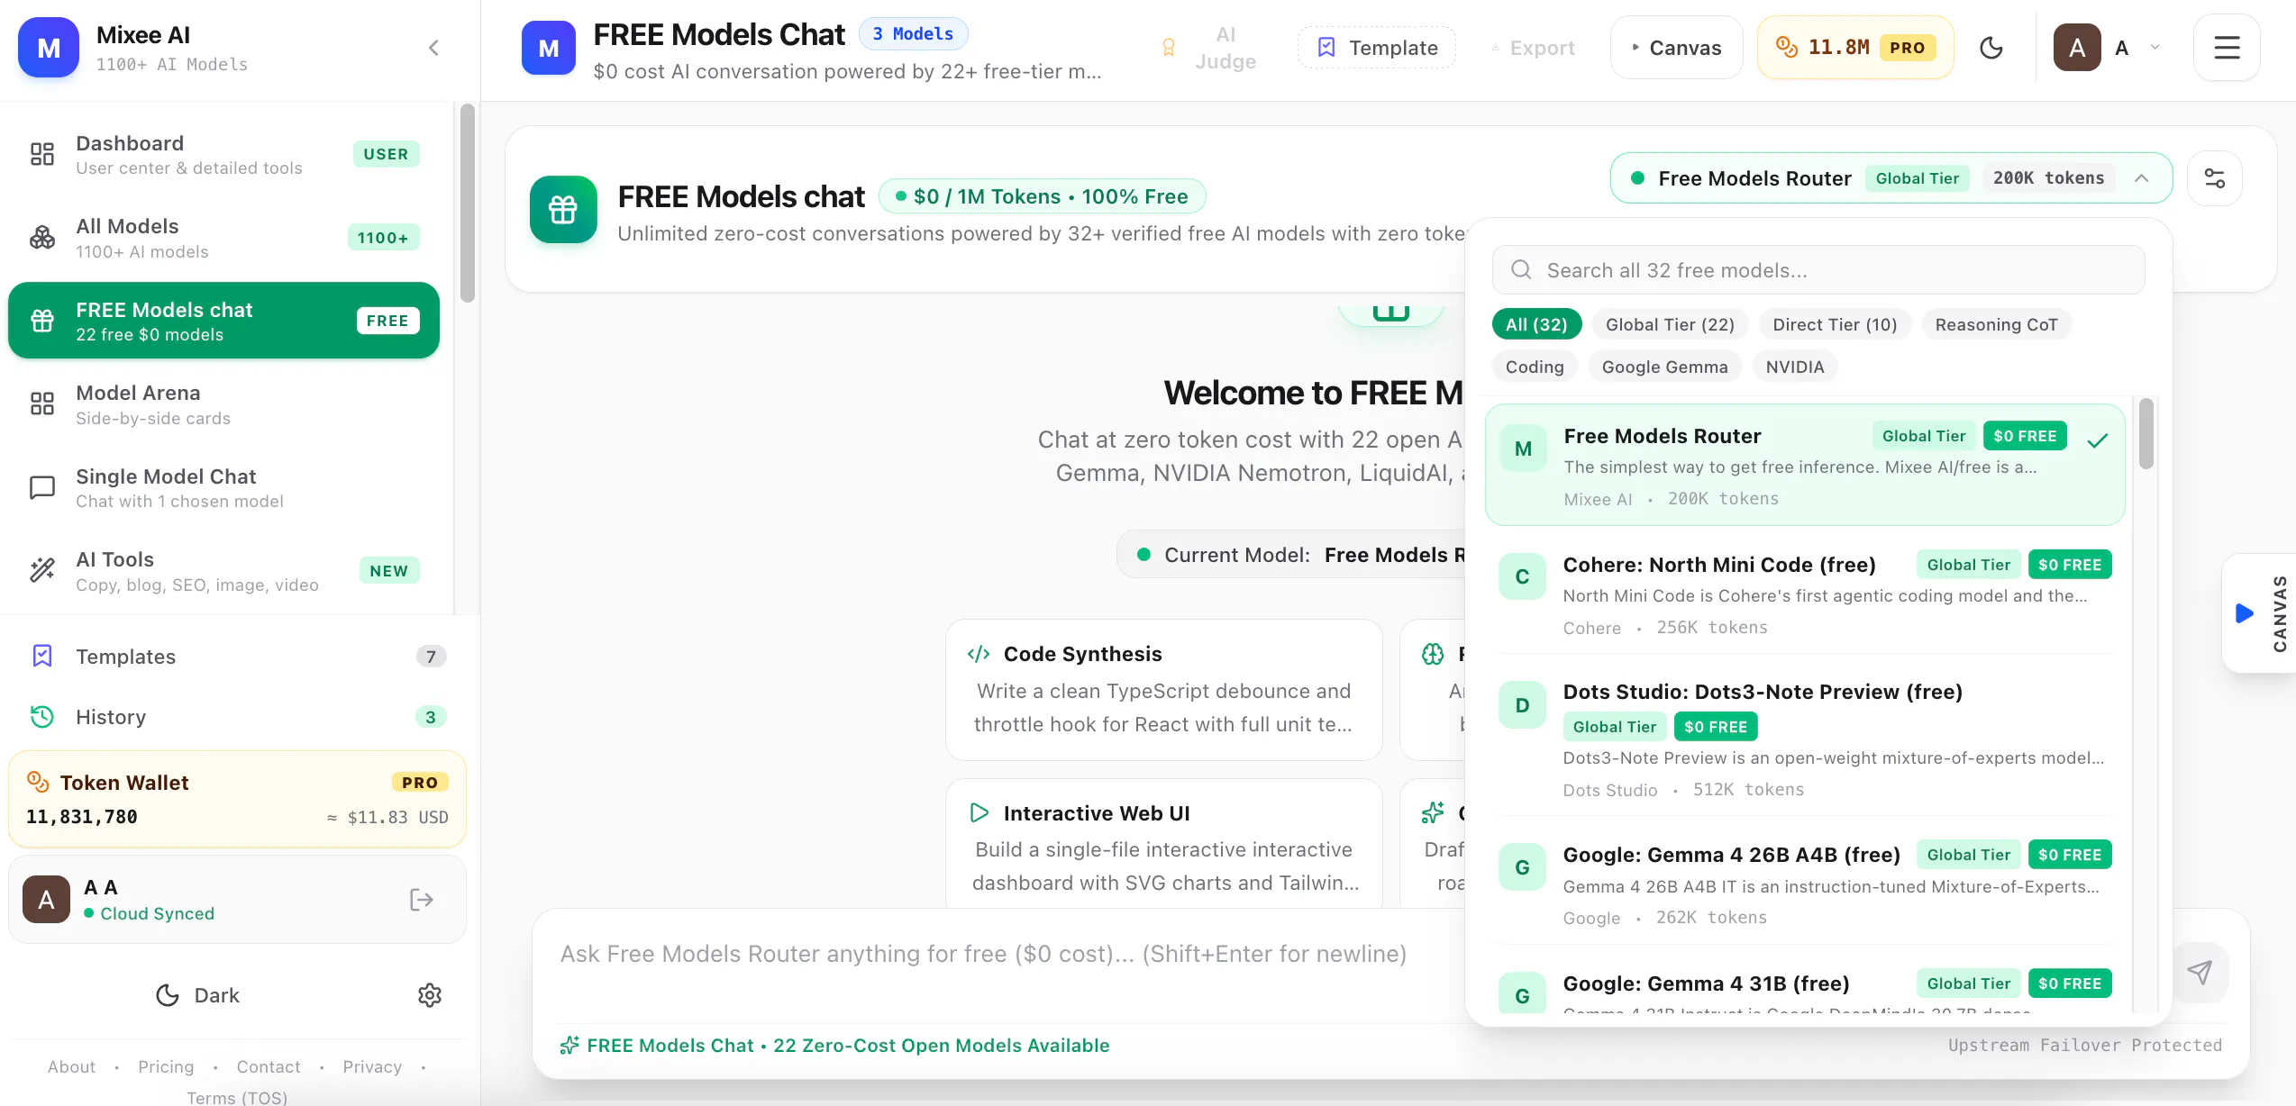The height and width of the screenshot is (1106, 2296).
Task: Click the chat settings sliders icon
Action: [x=2214, y=178]
